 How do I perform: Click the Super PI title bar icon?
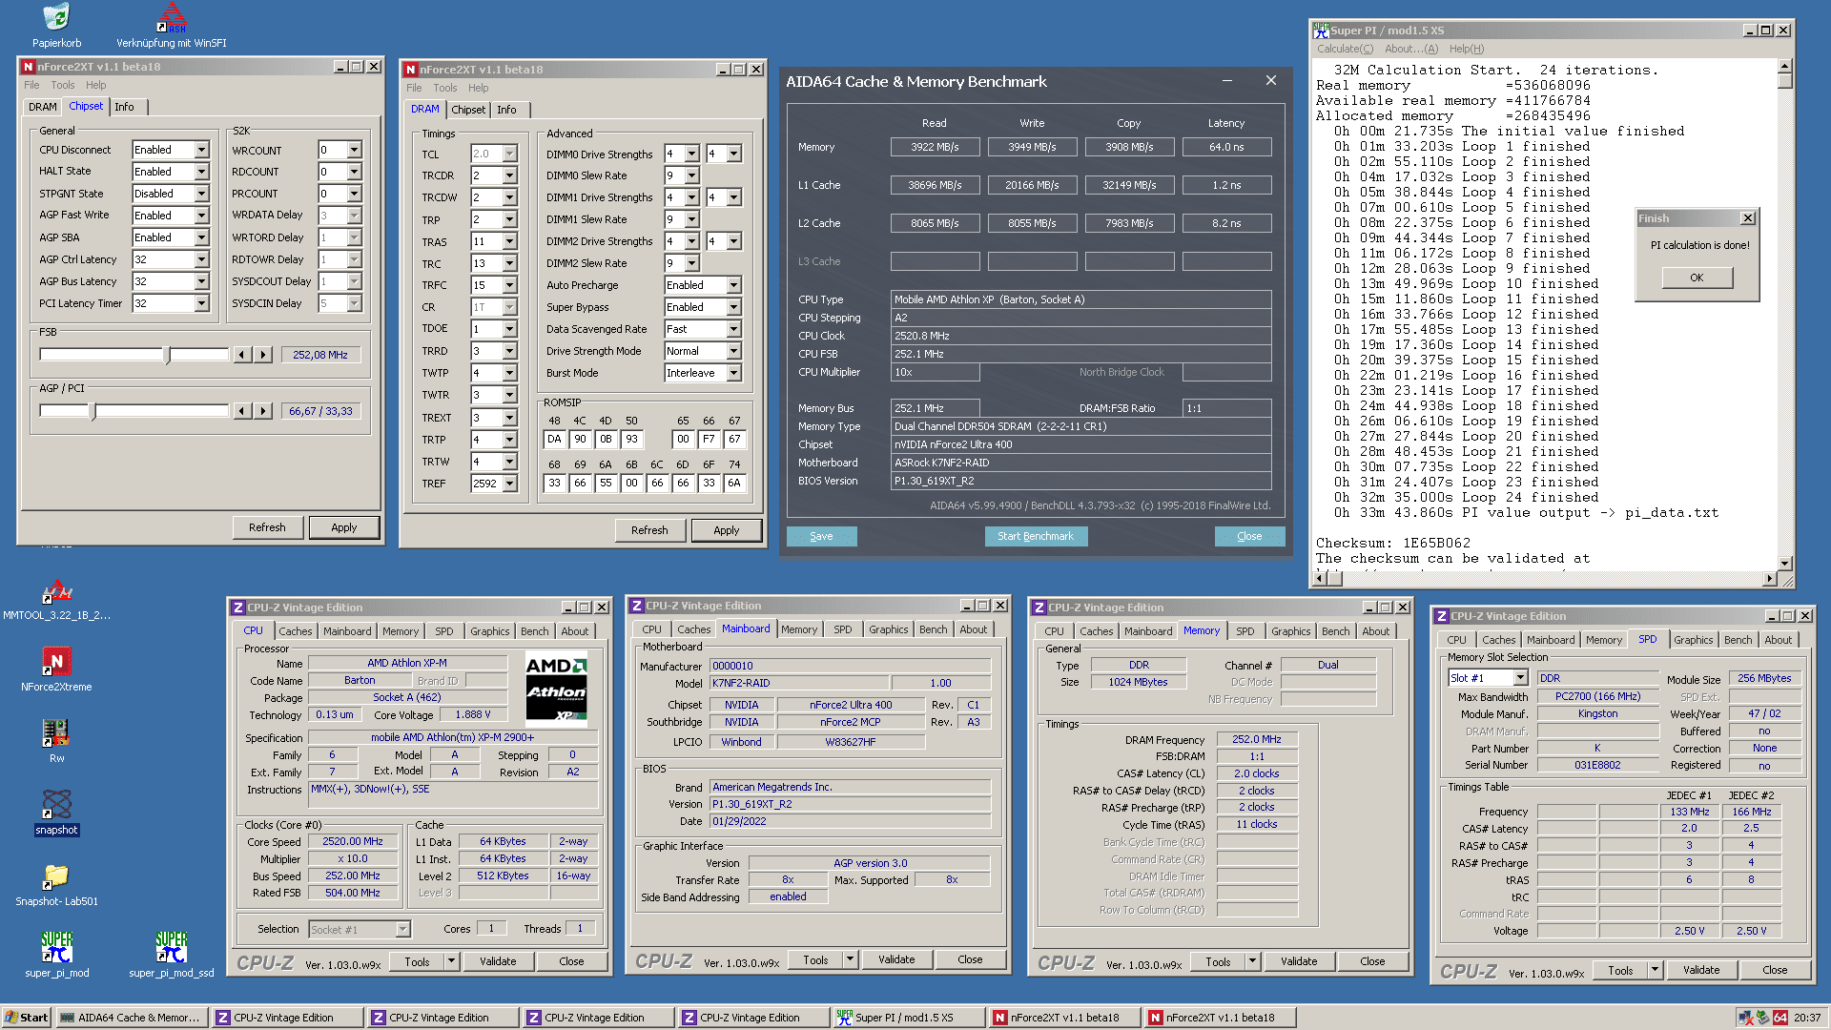tap(1321, 31)
